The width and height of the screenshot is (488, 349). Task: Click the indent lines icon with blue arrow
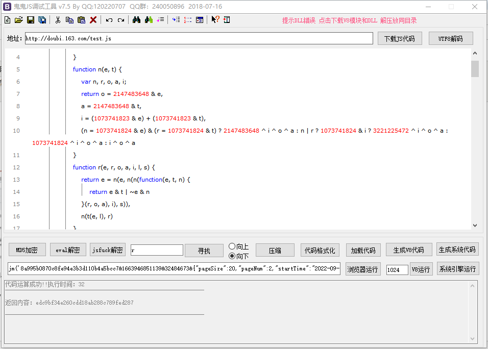click(176, 20)
